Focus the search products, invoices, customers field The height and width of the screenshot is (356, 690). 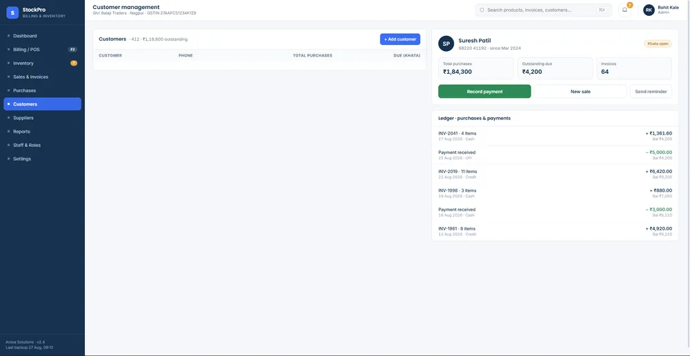pyautogui.click(x=544, y=10)
